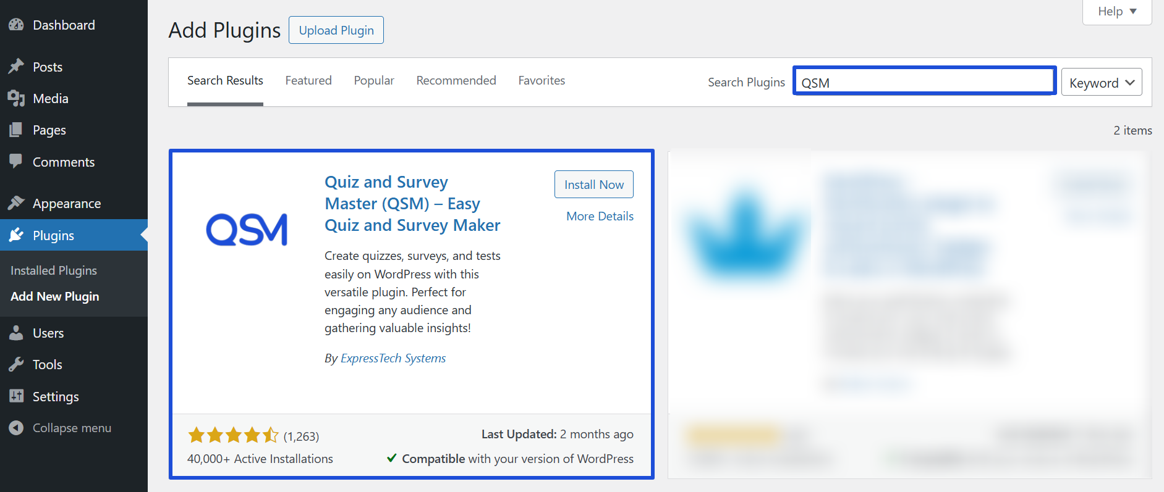The width and height of the screenshot is (1164, 492).
Task: Open Add New Plugin submenu link
Action: click(55, 296)
